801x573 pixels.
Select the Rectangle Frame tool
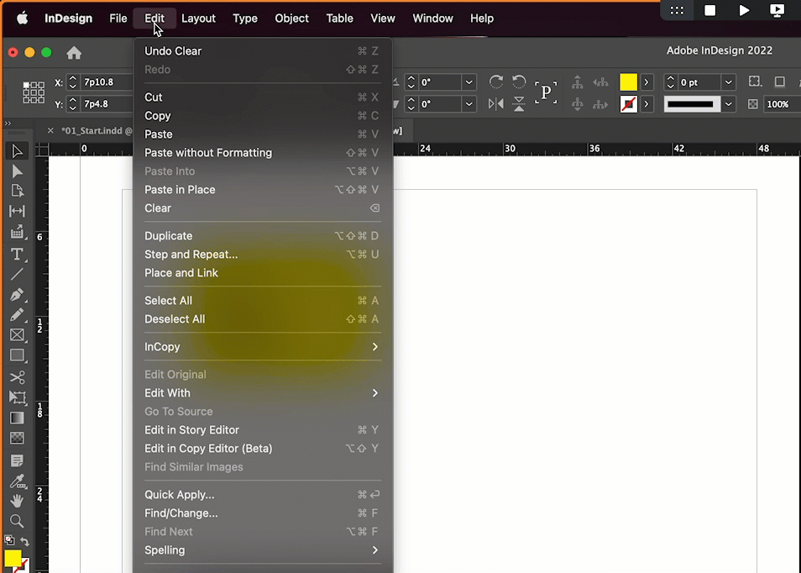[16, 335]
